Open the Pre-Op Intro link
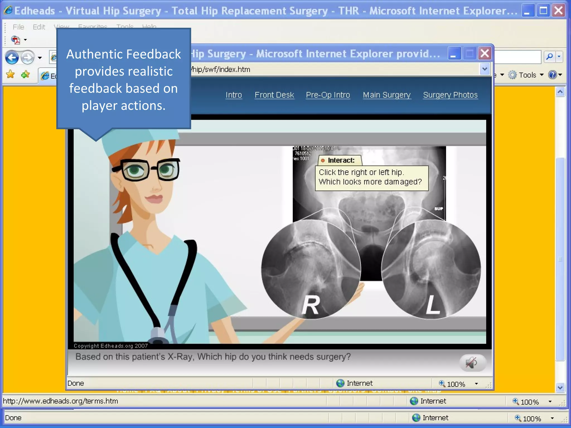571x428 pixels. tap(328, 95)
